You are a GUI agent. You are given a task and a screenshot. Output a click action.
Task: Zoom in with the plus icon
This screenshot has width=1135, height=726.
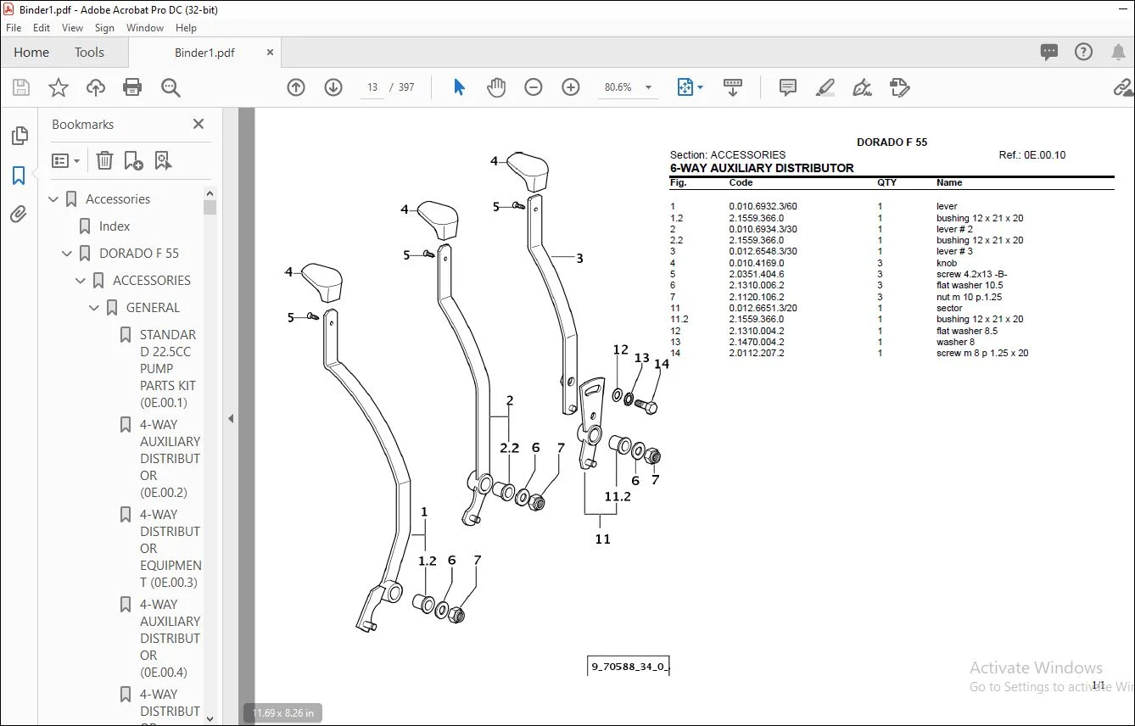[571, 87]
